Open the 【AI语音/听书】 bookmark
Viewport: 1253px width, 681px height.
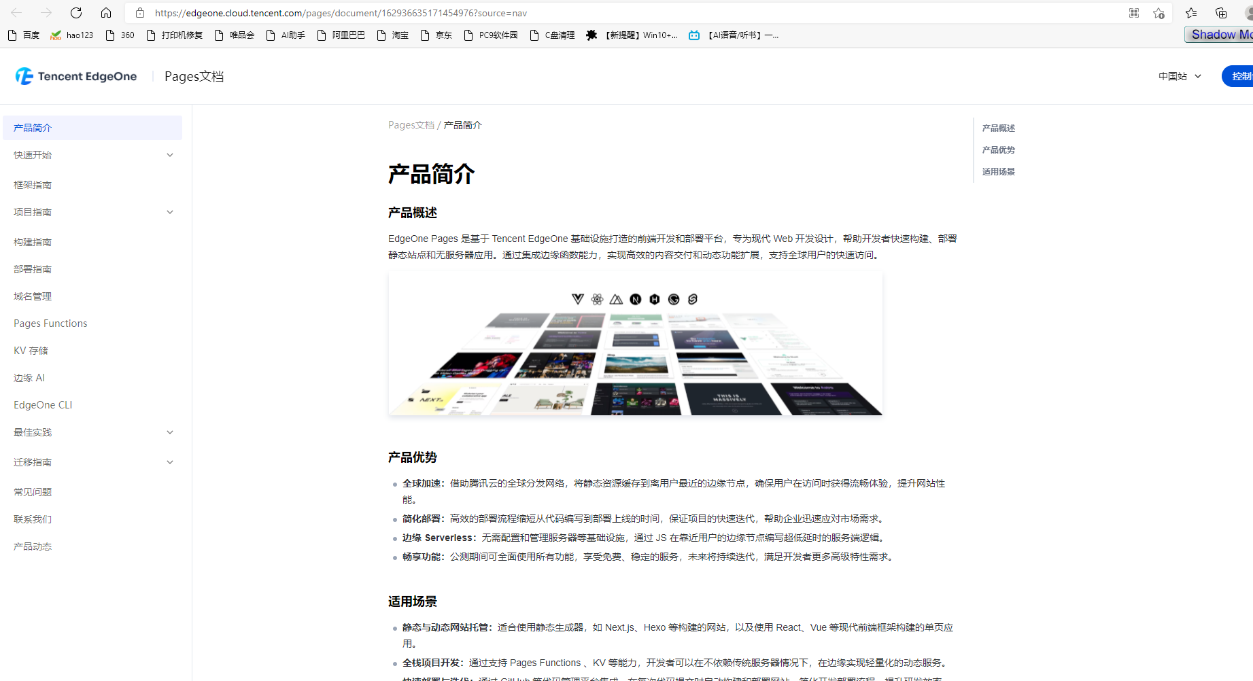point(734,35)
